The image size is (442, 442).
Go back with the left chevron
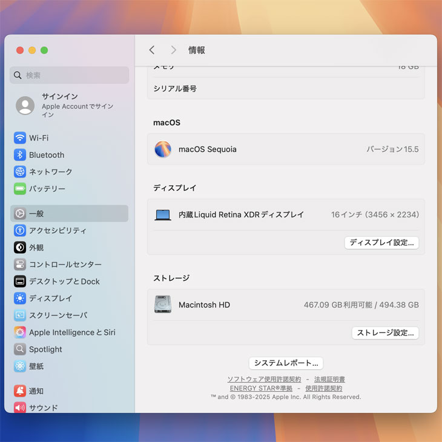[152, 50]
